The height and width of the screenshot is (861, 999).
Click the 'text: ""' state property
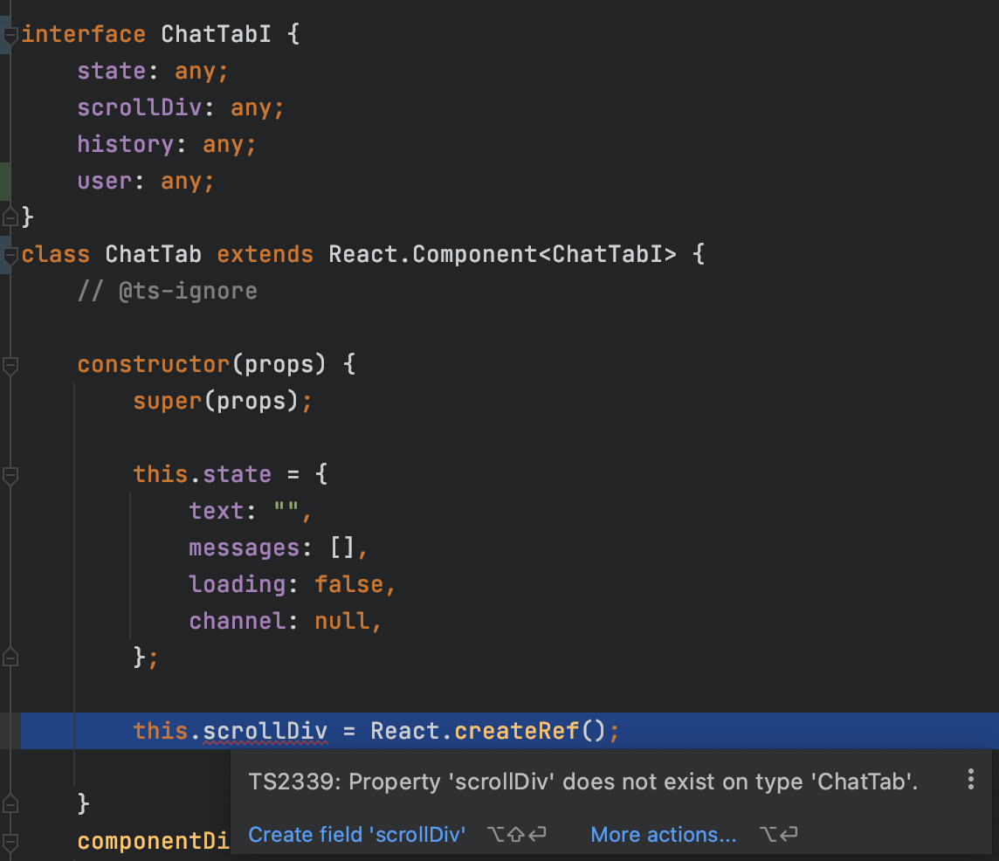[250, 511]
